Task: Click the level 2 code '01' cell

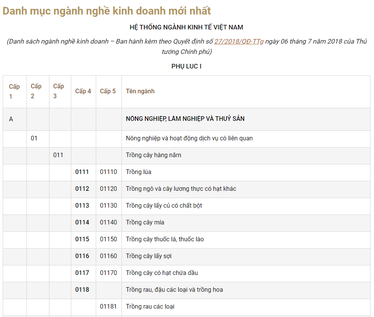Action: tap(34, 138)
